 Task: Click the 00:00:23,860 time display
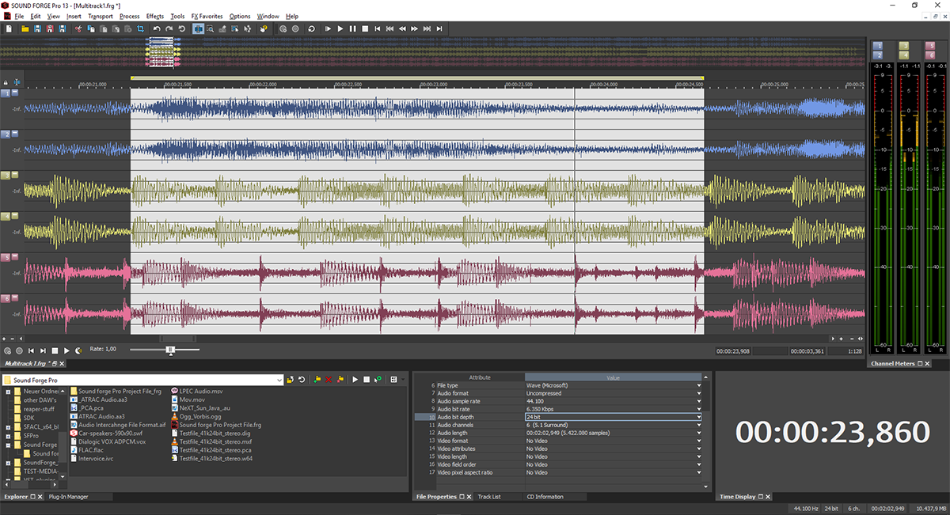pos(832,432)
